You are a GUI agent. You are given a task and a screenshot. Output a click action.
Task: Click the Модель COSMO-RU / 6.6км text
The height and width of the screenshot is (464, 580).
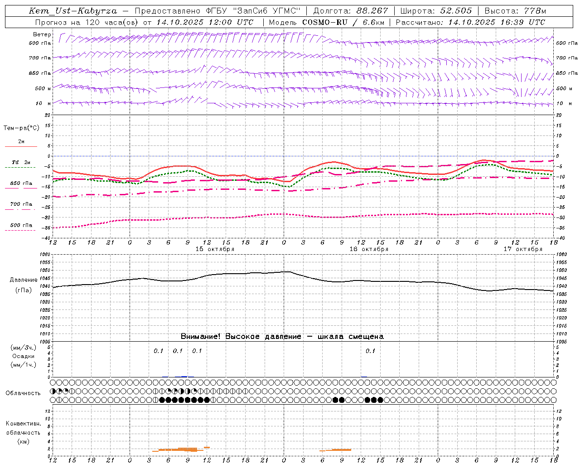pos(327,22)
